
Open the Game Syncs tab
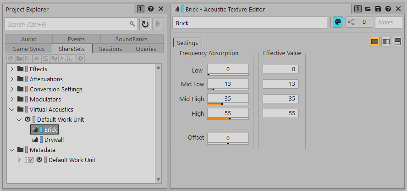28,49
